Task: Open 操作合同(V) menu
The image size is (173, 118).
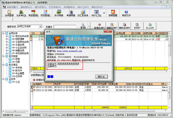Action: point(40,7)
